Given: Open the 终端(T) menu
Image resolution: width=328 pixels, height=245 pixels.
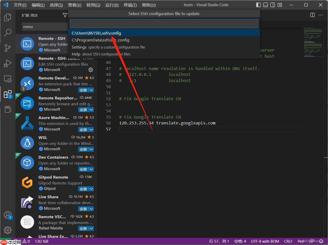Looking at the screenshot, I should click(x=130, y=5).
